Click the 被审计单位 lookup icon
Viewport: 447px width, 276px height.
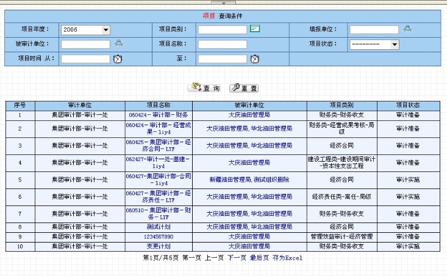[x=119, y=43]
